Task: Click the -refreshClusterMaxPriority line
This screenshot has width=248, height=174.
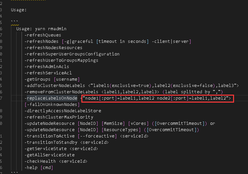Action: (x=59, y=117)
